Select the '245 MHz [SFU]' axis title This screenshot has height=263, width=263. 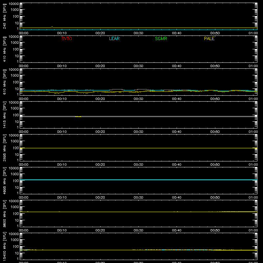pos(4,16)
